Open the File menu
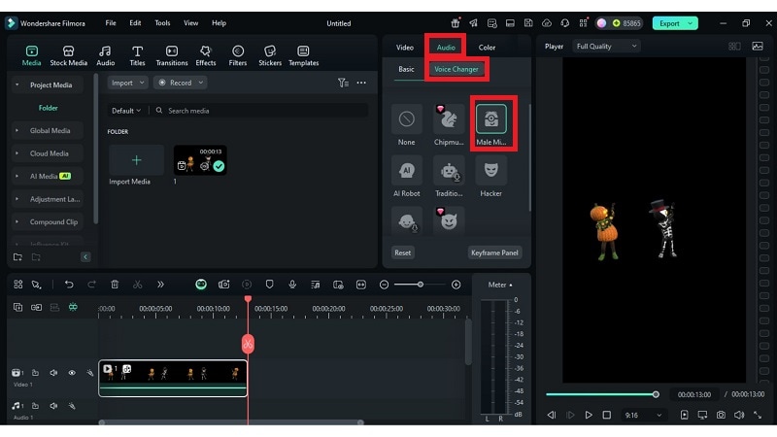 pyautogui.click(x=111, y=22)
